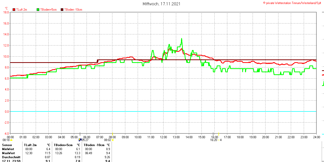Click the Durchschnitt row label

point(11,157)
